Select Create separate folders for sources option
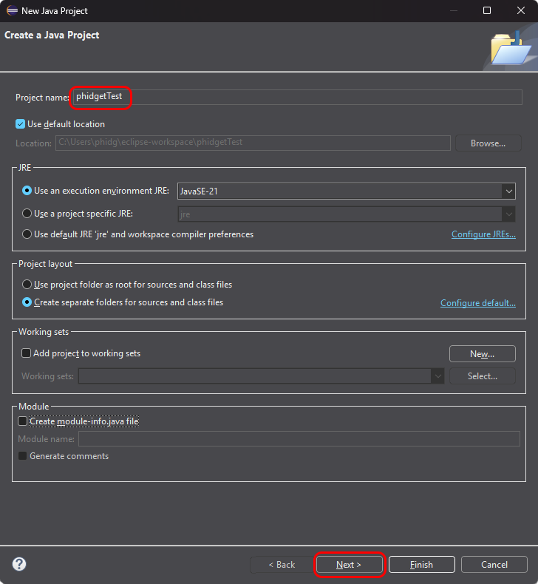 27,302
